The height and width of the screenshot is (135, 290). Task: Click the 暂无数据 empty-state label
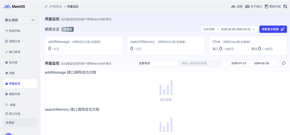(166, 100)
